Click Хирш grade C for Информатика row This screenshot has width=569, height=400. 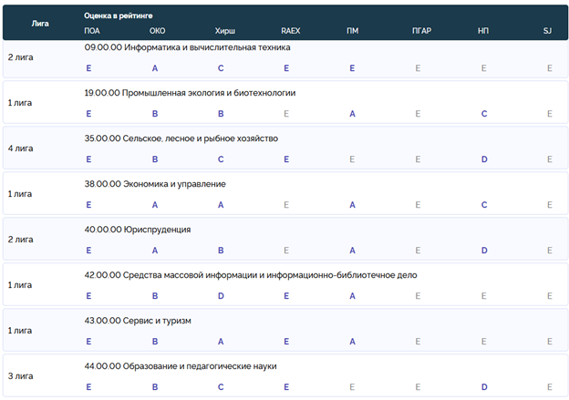click(221, 68)
